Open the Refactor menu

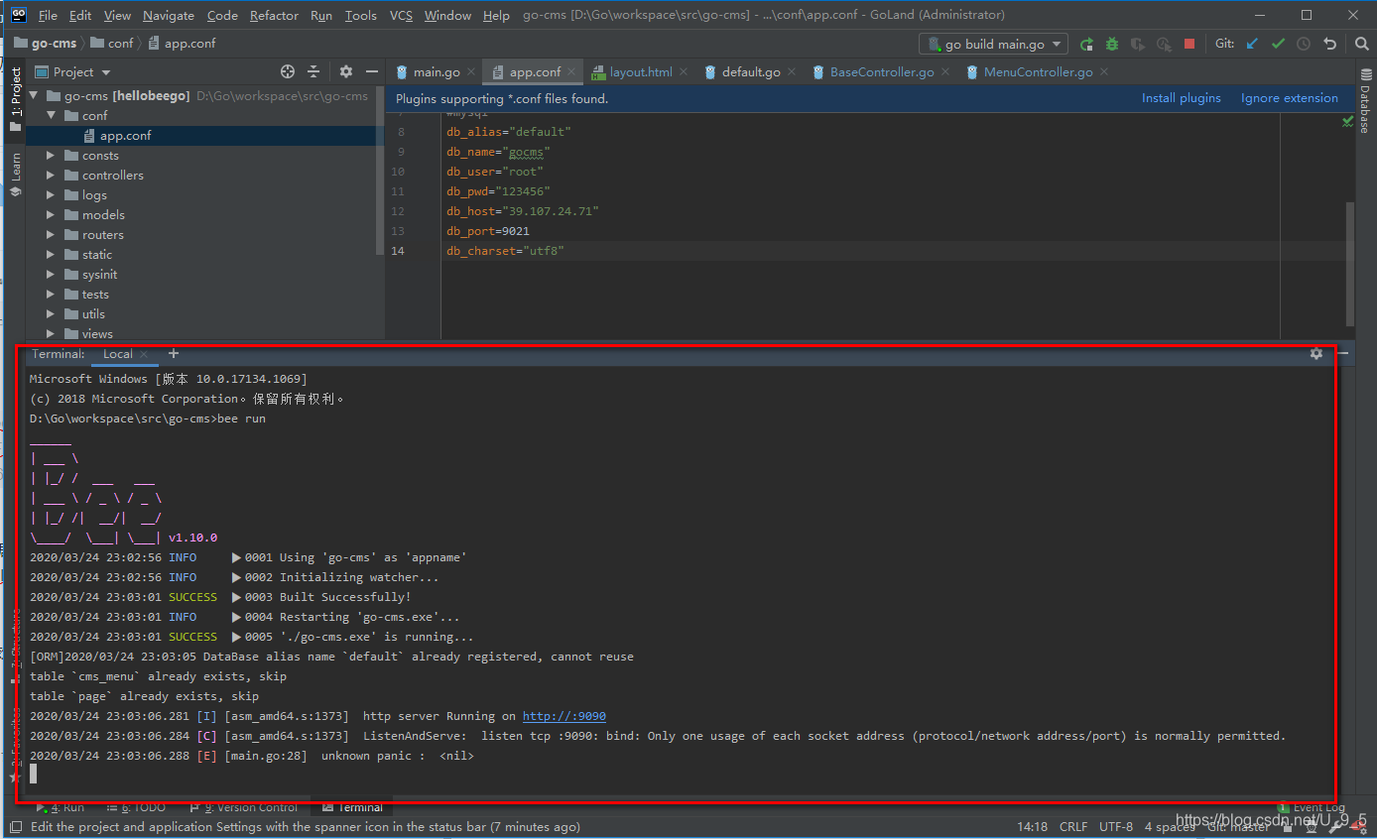[x=274, y=15]
